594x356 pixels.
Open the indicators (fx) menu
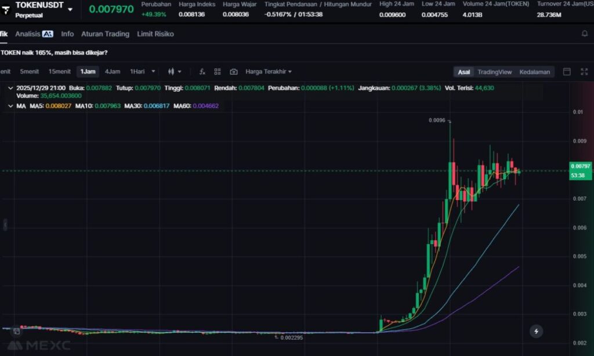[x=202, y=72]
